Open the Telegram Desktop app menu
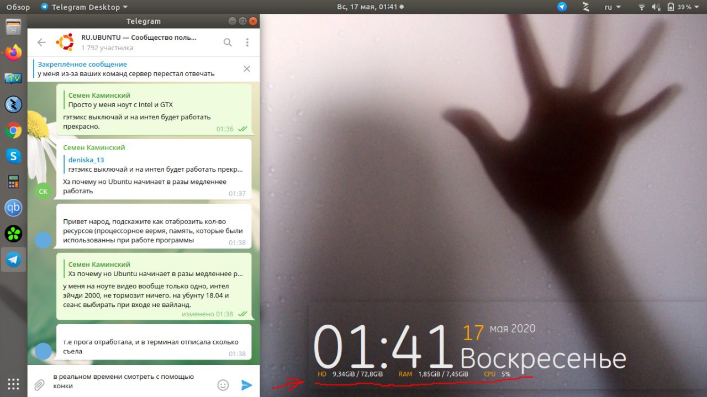Image resolution: width=707 pixels, height=397 pixels. (84, 7)
